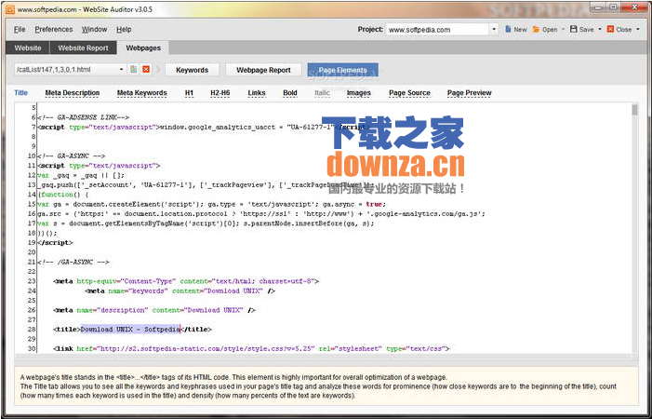Viewport: 652px width, 419px height.
Task: Open the H1 element tab
Action: coord(189,93)
